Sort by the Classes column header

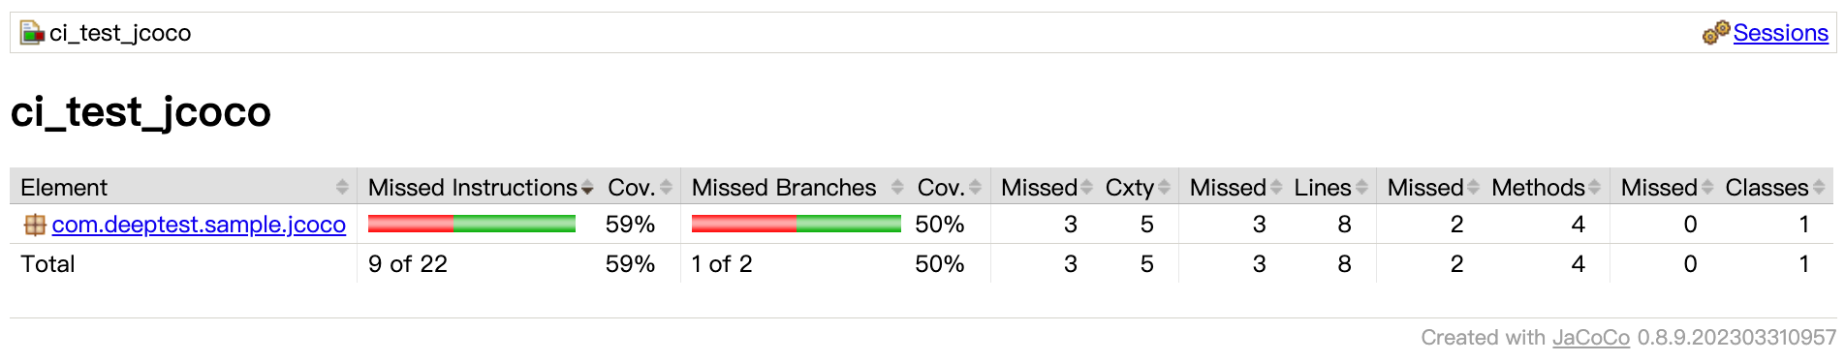1775,187
